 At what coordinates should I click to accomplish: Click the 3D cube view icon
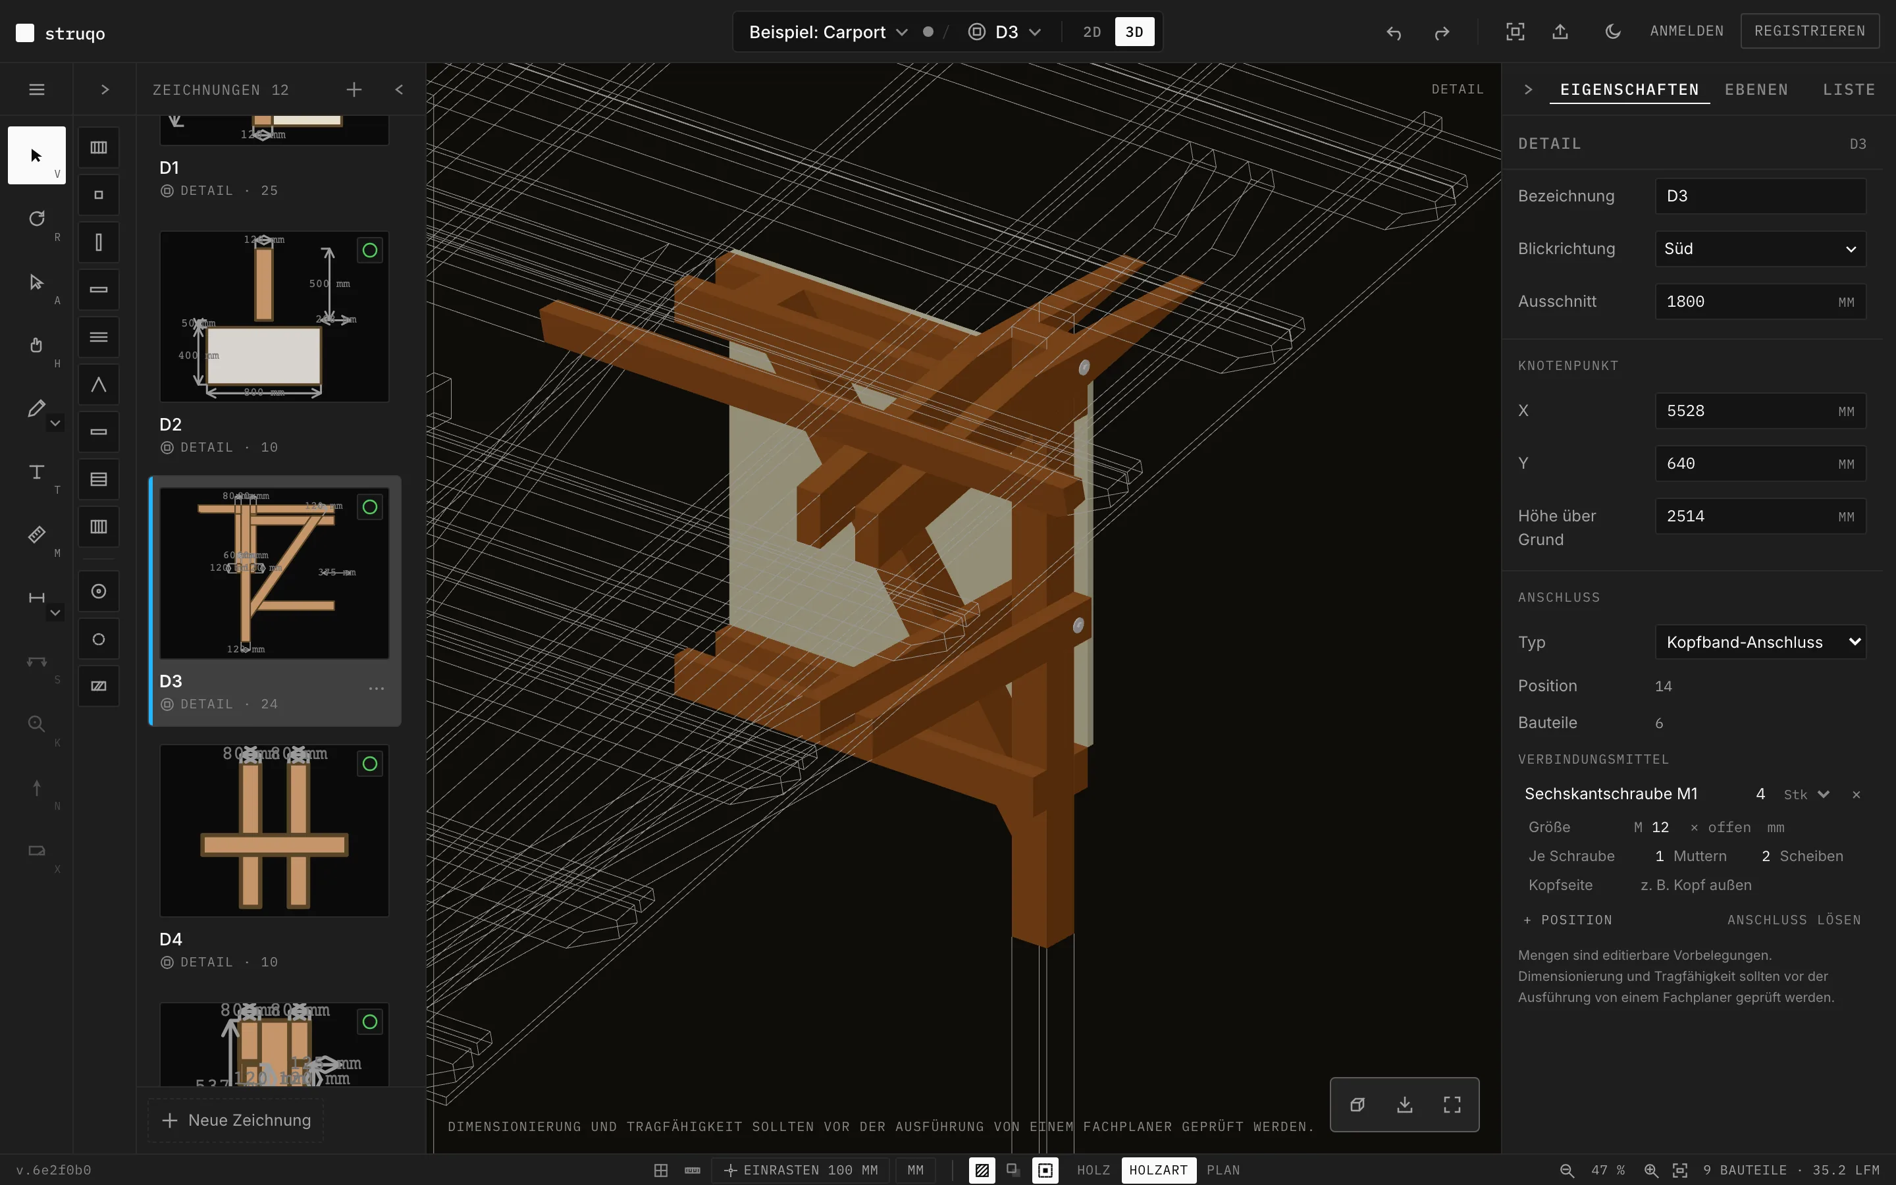tap(1357, 1104)
